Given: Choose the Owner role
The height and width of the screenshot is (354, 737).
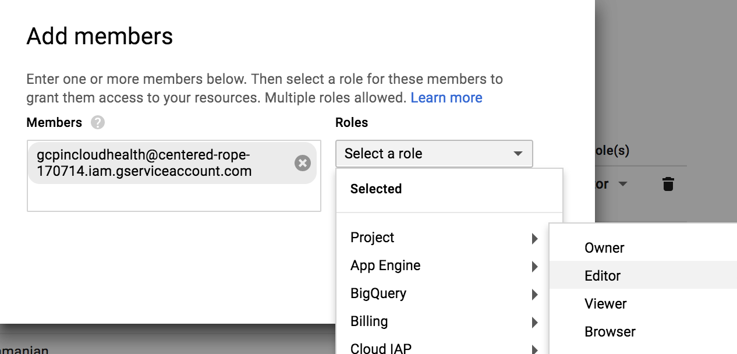Looking at the screenshot, I should pos(604,248).
